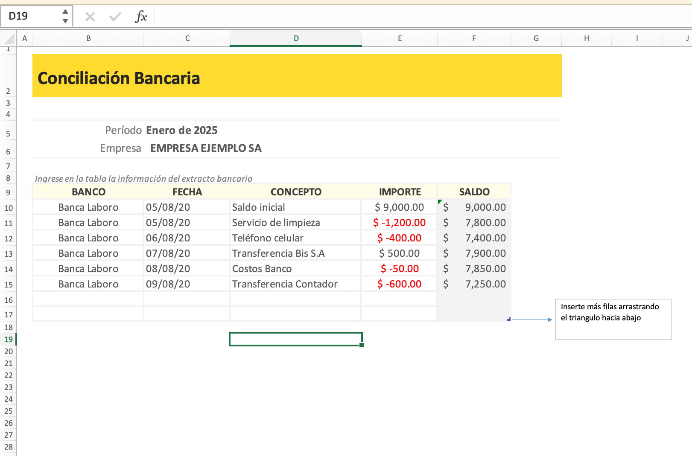The width and height of the screenshot is (692, 456).
Task: Click the select all corner triangle
Action: [9, 39]
